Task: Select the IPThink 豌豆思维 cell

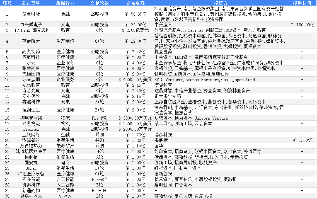Action: point(31,30)
